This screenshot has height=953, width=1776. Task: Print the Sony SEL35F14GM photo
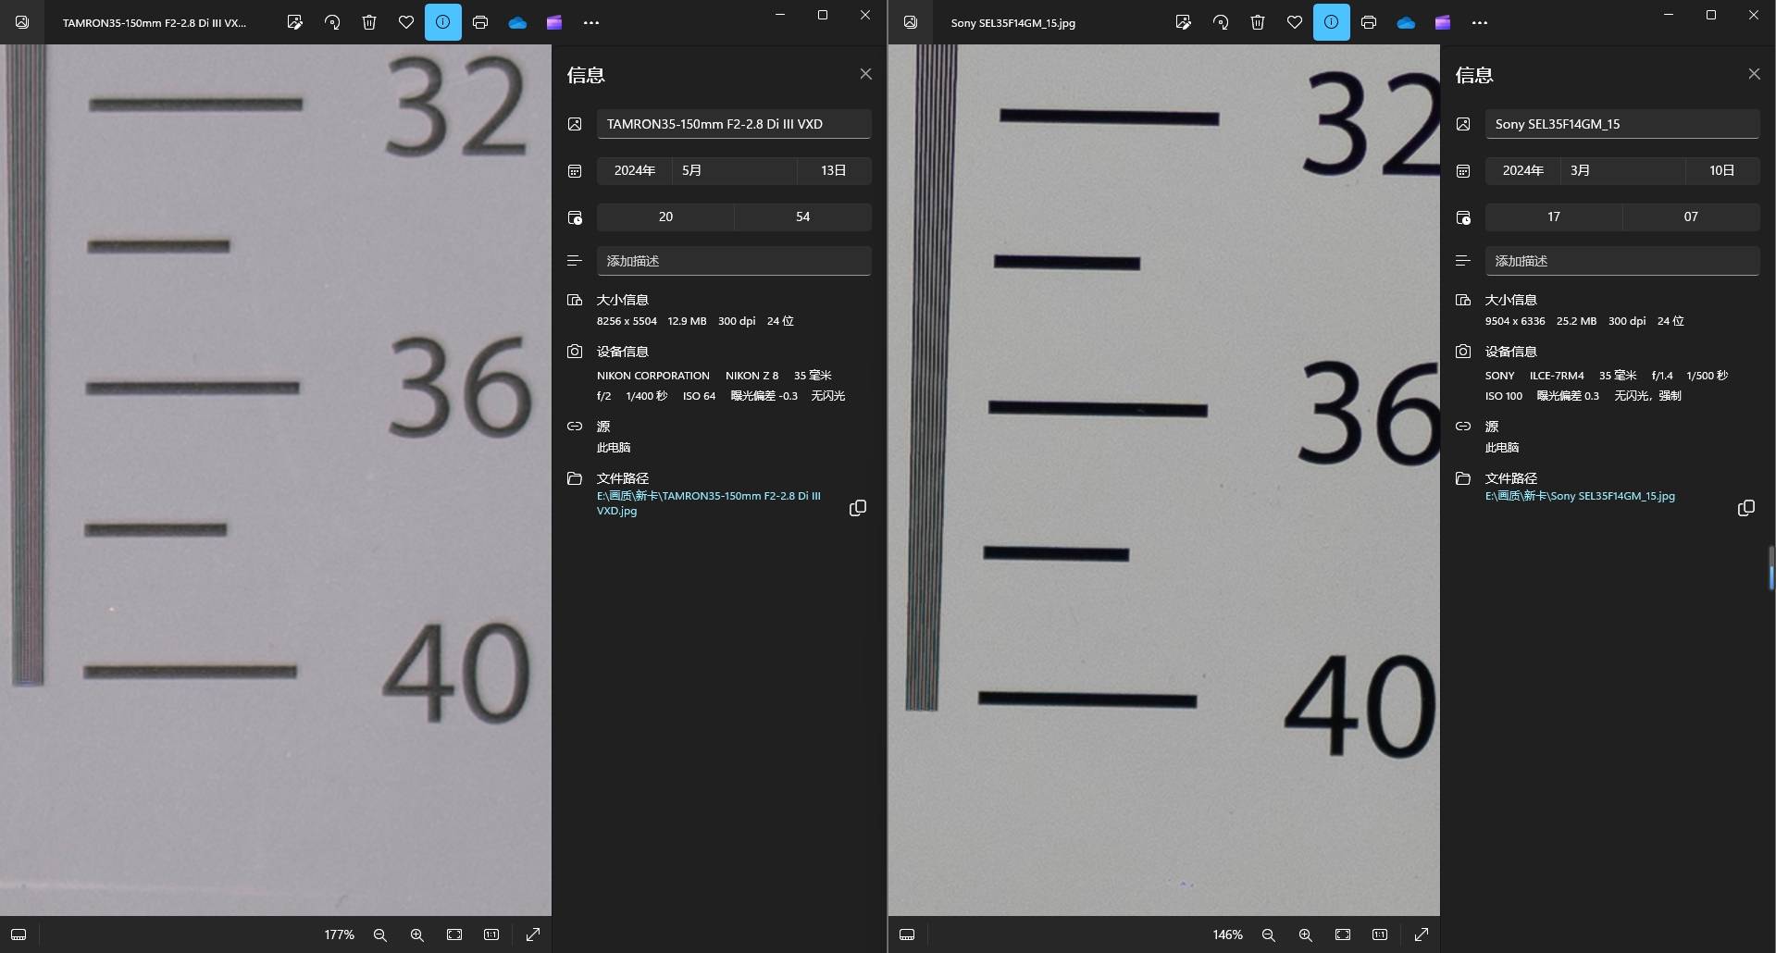point(1368,22)
